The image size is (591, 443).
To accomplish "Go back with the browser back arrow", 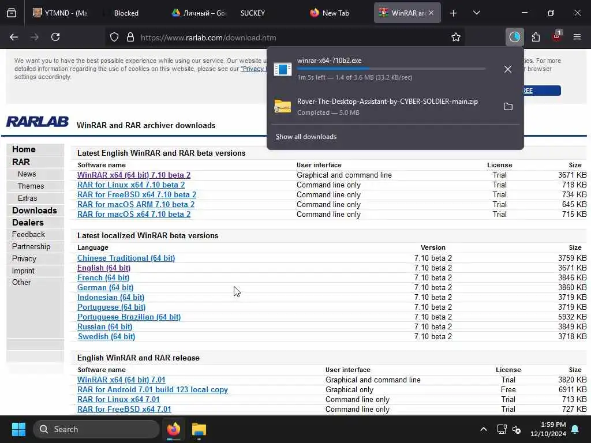I will point(14,37).
